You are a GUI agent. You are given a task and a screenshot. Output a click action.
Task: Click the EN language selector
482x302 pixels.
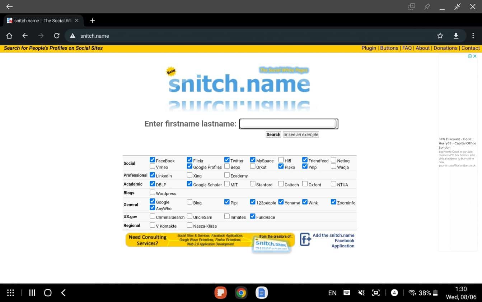click(332, 293)
